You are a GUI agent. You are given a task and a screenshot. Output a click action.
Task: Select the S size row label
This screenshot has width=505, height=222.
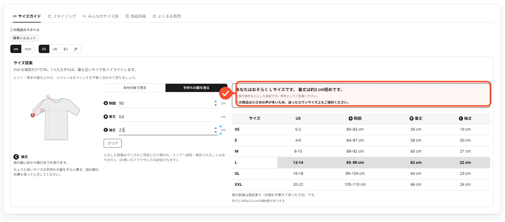236,140
